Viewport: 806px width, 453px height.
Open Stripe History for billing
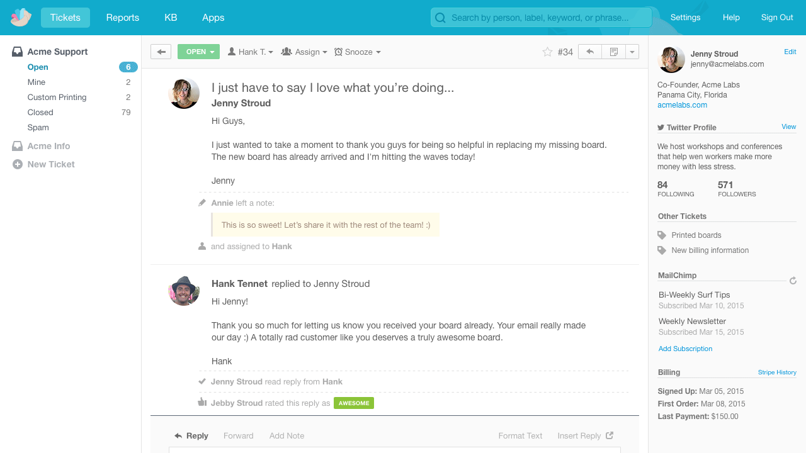777,372
